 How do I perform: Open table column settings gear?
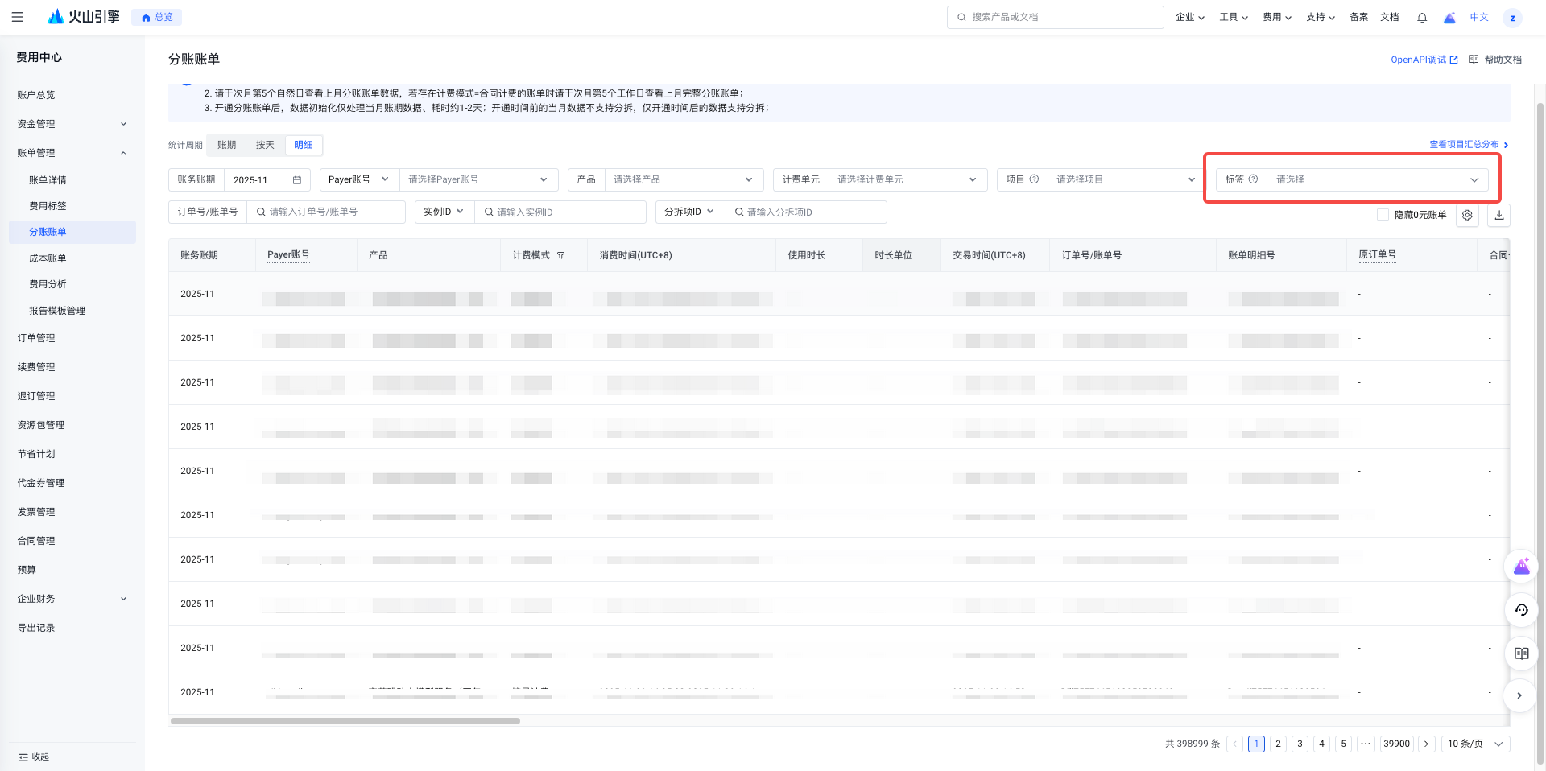1467,215
